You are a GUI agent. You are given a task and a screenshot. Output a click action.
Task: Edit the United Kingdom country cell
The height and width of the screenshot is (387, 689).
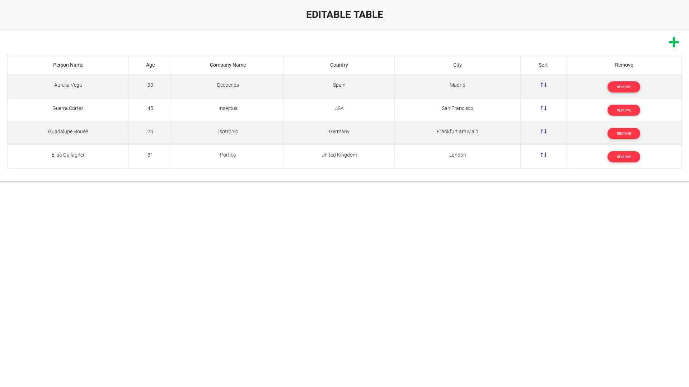(339, 155)
